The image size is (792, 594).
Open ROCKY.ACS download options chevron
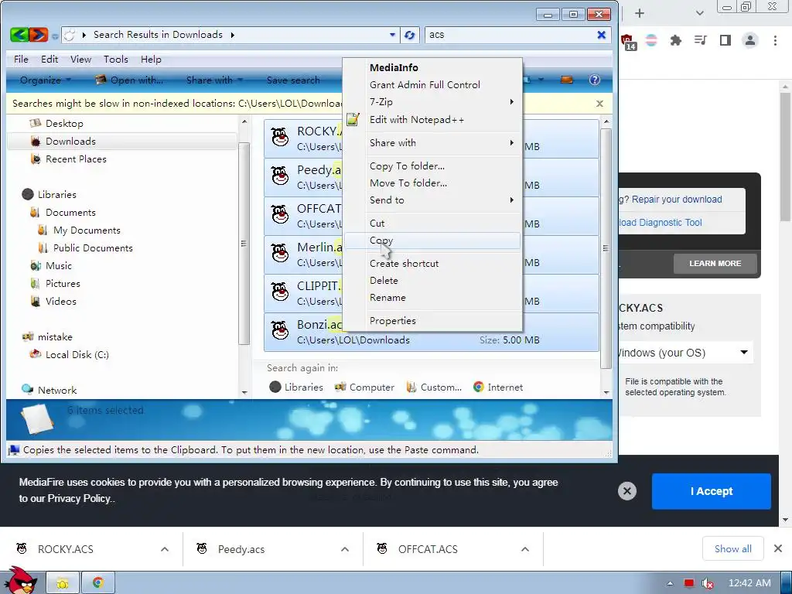tap(165, 549)
